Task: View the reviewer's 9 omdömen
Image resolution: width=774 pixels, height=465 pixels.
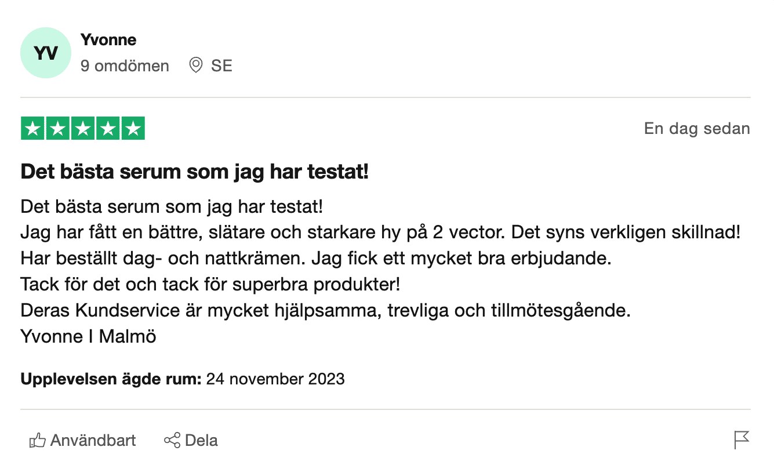Action: 125,66
